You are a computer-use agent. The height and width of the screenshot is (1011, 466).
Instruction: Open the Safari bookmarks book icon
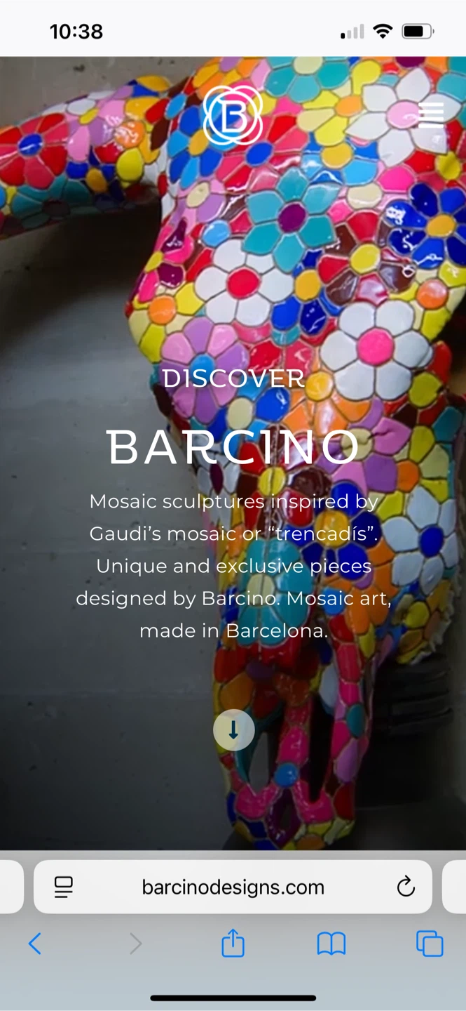click(331, 944)
